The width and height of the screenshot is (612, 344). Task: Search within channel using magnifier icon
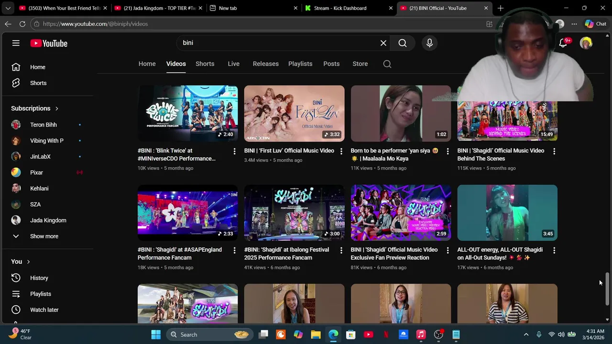tap(387, 64)
